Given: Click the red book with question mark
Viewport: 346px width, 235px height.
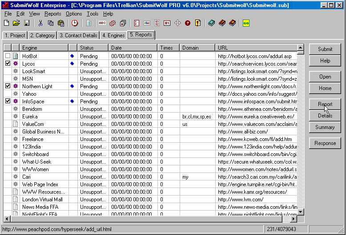Looking at the screenshot, I should point(232,23).
